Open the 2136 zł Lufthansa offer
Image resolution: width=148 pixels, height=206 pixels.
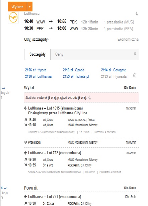(39, 76)
